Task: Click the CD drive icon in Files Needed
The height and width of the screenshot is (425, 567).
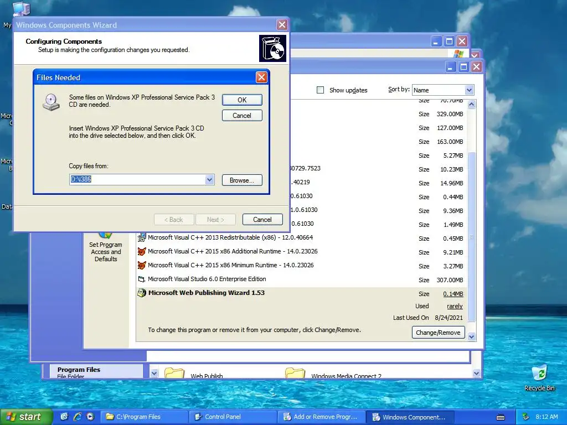Action: tap(51, 102)
